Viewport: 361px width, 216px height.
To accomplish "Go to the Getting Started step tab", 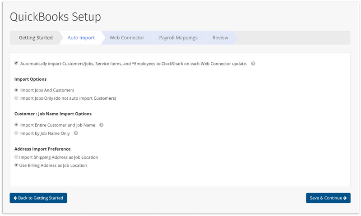I will tap(36, 37).
